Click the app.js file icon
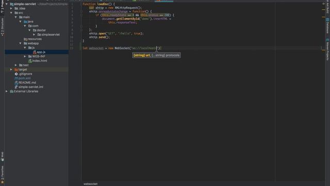The height and width of the screenshot is (186, 330). coord(35,52)
